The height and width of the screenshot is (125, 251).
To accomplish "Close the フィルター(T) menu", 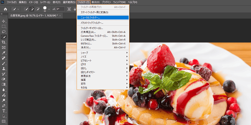I will click(84, 2).
